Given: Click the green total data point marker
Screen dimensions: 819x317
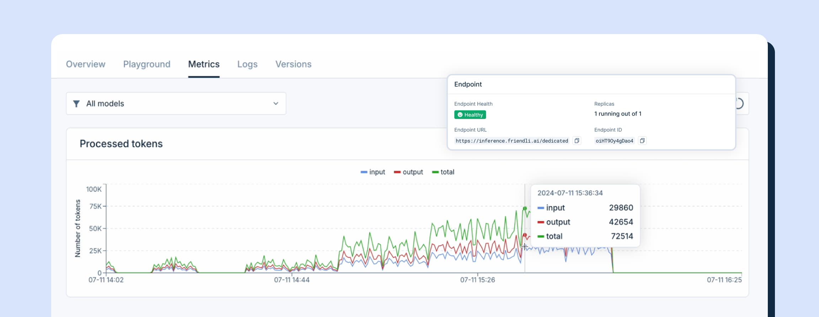Looking at the screenshot, I should tap(525, 209).
